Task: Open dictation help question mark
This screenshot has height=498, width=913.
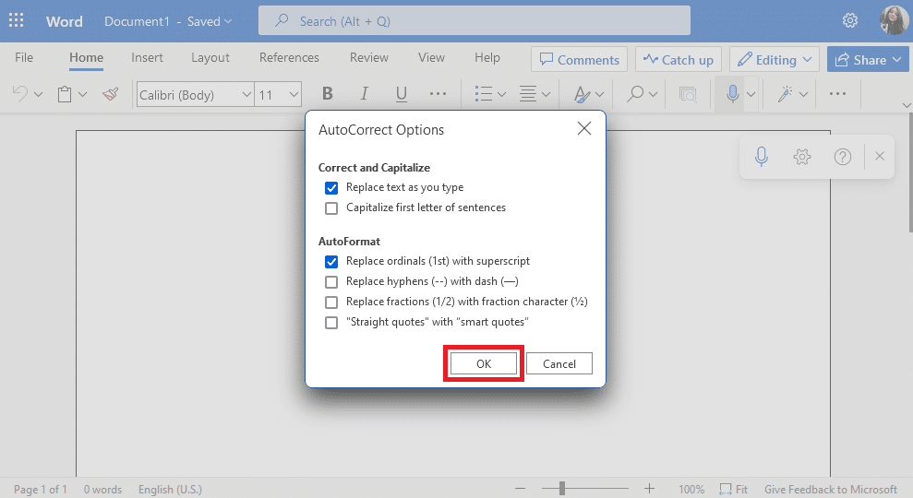Action: tap(843, 157)
